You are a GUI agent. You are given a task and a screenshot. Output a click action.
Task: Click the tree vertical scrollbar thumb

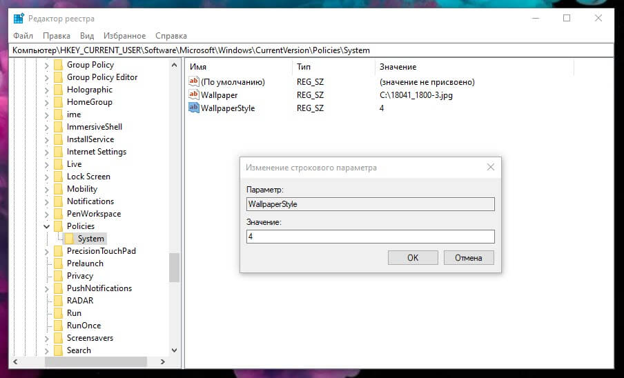point(175,268)
